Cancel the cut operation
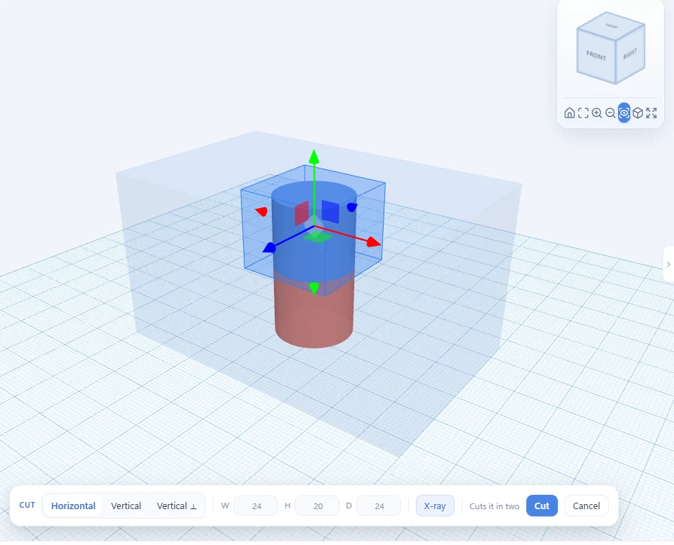The height and width of the screenshot is (545, 674). (x=587, y=506)
